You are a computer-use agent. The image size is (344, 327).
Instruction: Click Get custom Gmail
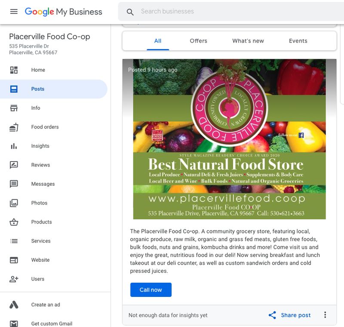52,324
